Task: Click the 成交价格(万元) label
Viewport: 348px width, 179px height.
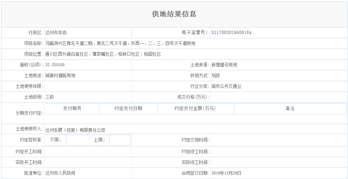Action: point(194,97)
